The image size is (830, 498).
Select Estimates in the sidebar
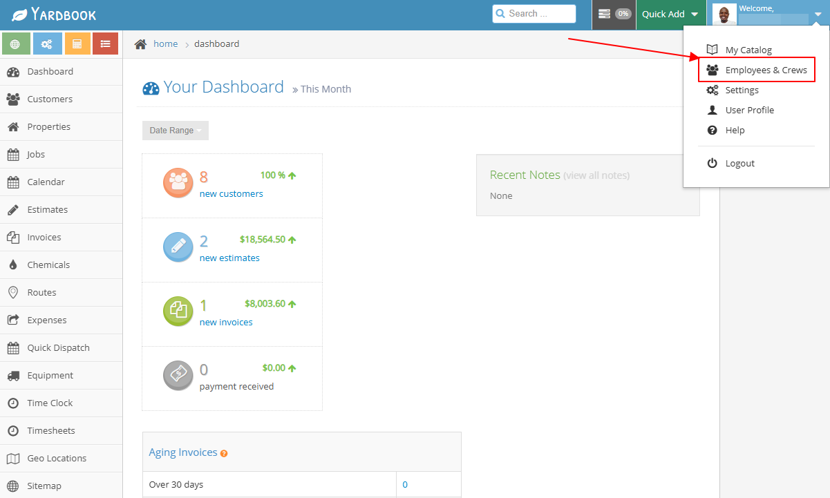[61, 209]
